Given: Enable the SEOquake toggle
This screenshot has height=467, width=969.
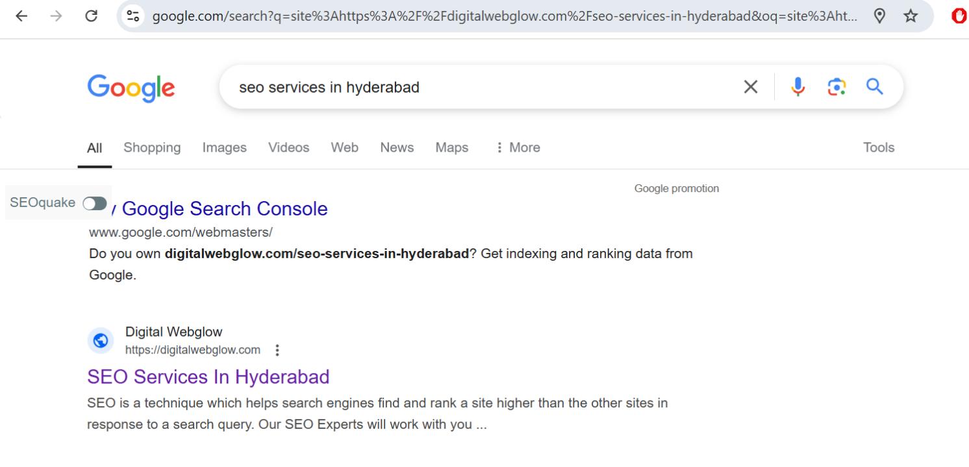Looking at the screenshot, I should coord(95,204).
